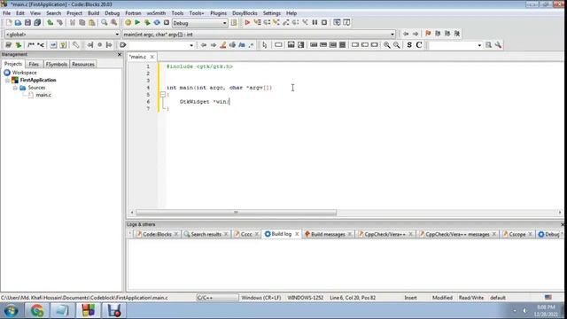Click the Undo toolbar icon
567x319 pixels.
(50, 23)
